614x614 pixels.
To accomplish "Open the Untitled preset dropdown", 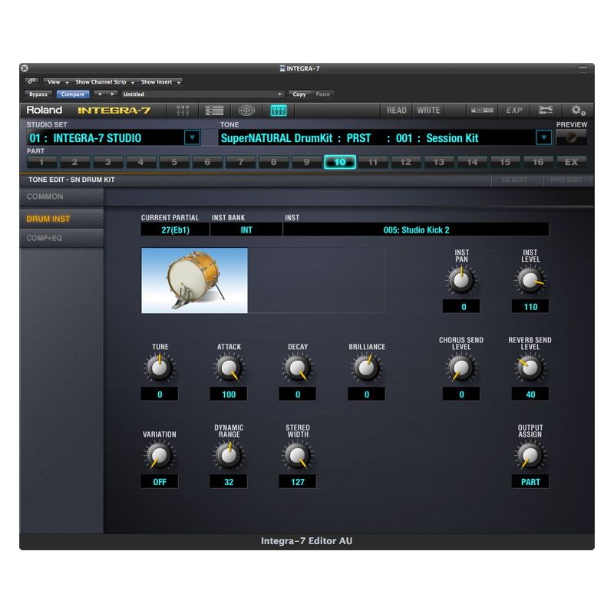I will point(202,94).
